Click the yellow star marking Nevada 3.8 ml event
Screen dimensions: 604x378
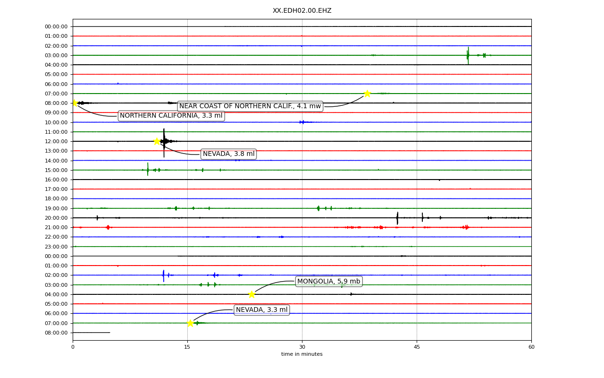(157, 141)
